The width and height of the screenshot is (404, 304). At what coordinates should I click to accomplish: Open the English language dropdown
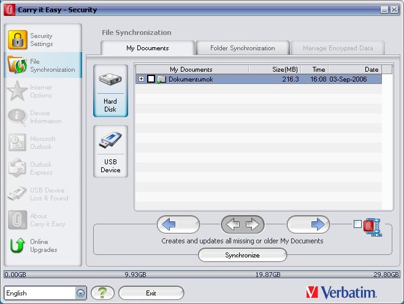(81, 293)
